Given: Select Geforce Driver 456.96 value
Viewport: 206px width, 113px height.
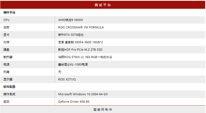Looking at the screenshot, I should pyautogui.click(x=74, y=102).
